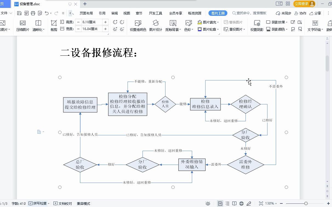Click the eye protection mode icon in status bar
332x207 pixels.
point(208,203)
